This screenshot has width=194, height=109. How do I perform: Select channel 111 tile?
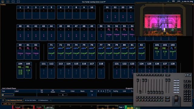[44, 70]
